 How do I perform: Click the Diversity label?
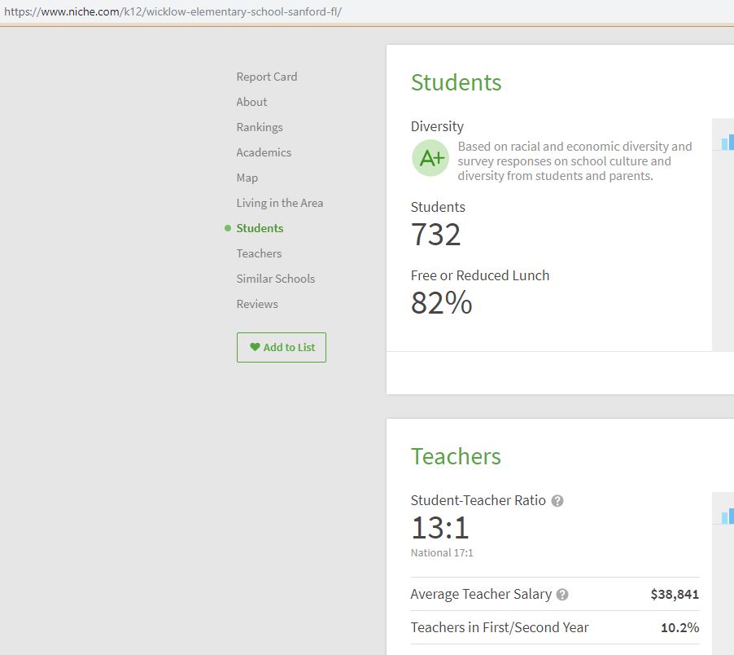point(437,126)
